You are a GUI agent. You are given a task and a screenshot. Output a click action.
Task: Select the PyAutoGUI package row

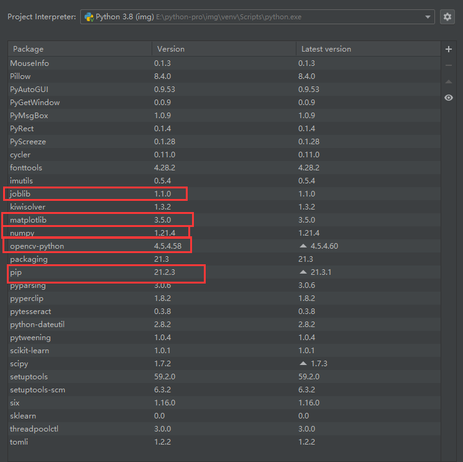(x=224, y=89)
